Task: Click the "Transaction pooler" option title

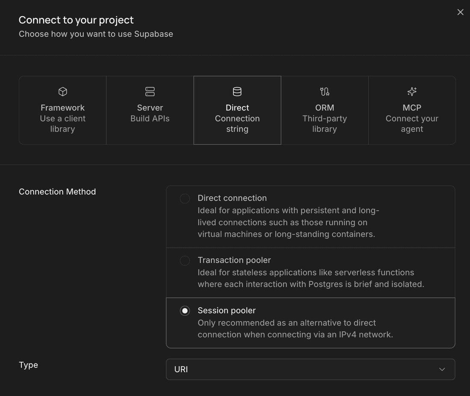Action: coord(234,260)
